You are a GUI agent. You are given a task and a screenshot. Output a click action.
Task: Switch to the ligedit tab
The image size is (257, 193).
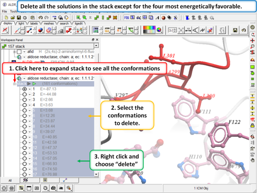(79, 23)
